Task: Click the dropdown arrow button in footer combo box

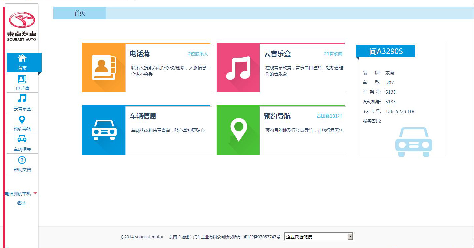Action: pos(350,237)
